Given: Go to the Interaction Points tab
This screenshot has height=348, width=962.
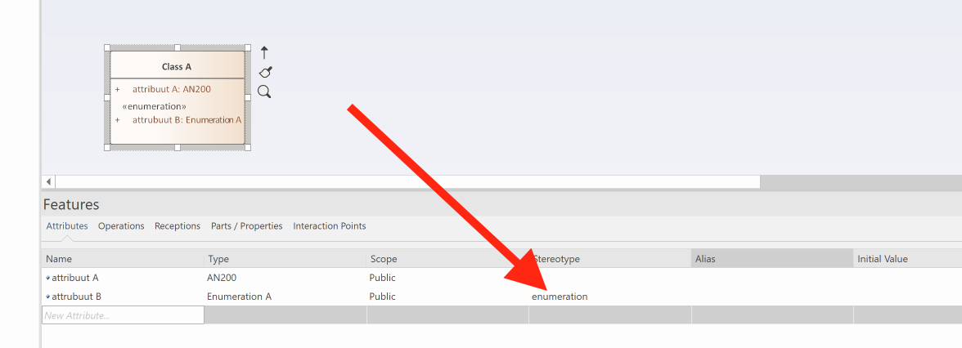Looking at the screenshot, I should 329,226.
